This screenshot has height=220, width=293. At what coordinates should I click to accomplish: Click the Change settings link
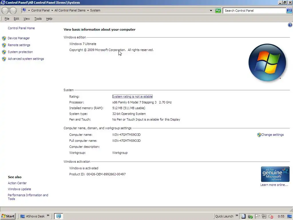click(x=272, y=135)
